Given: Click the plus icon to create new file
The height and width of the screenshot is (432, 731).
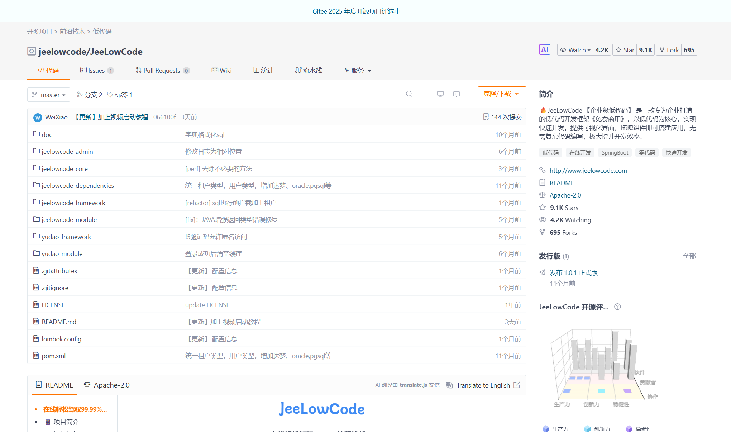Looking at the screenshot, I should (x=425, y=94).
